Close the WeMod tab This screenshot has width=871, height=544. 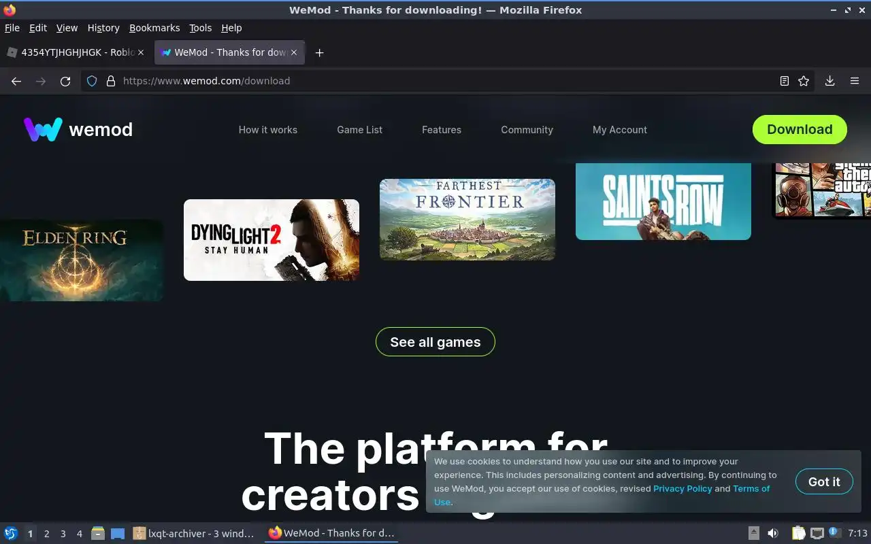[x=294, y=52]
